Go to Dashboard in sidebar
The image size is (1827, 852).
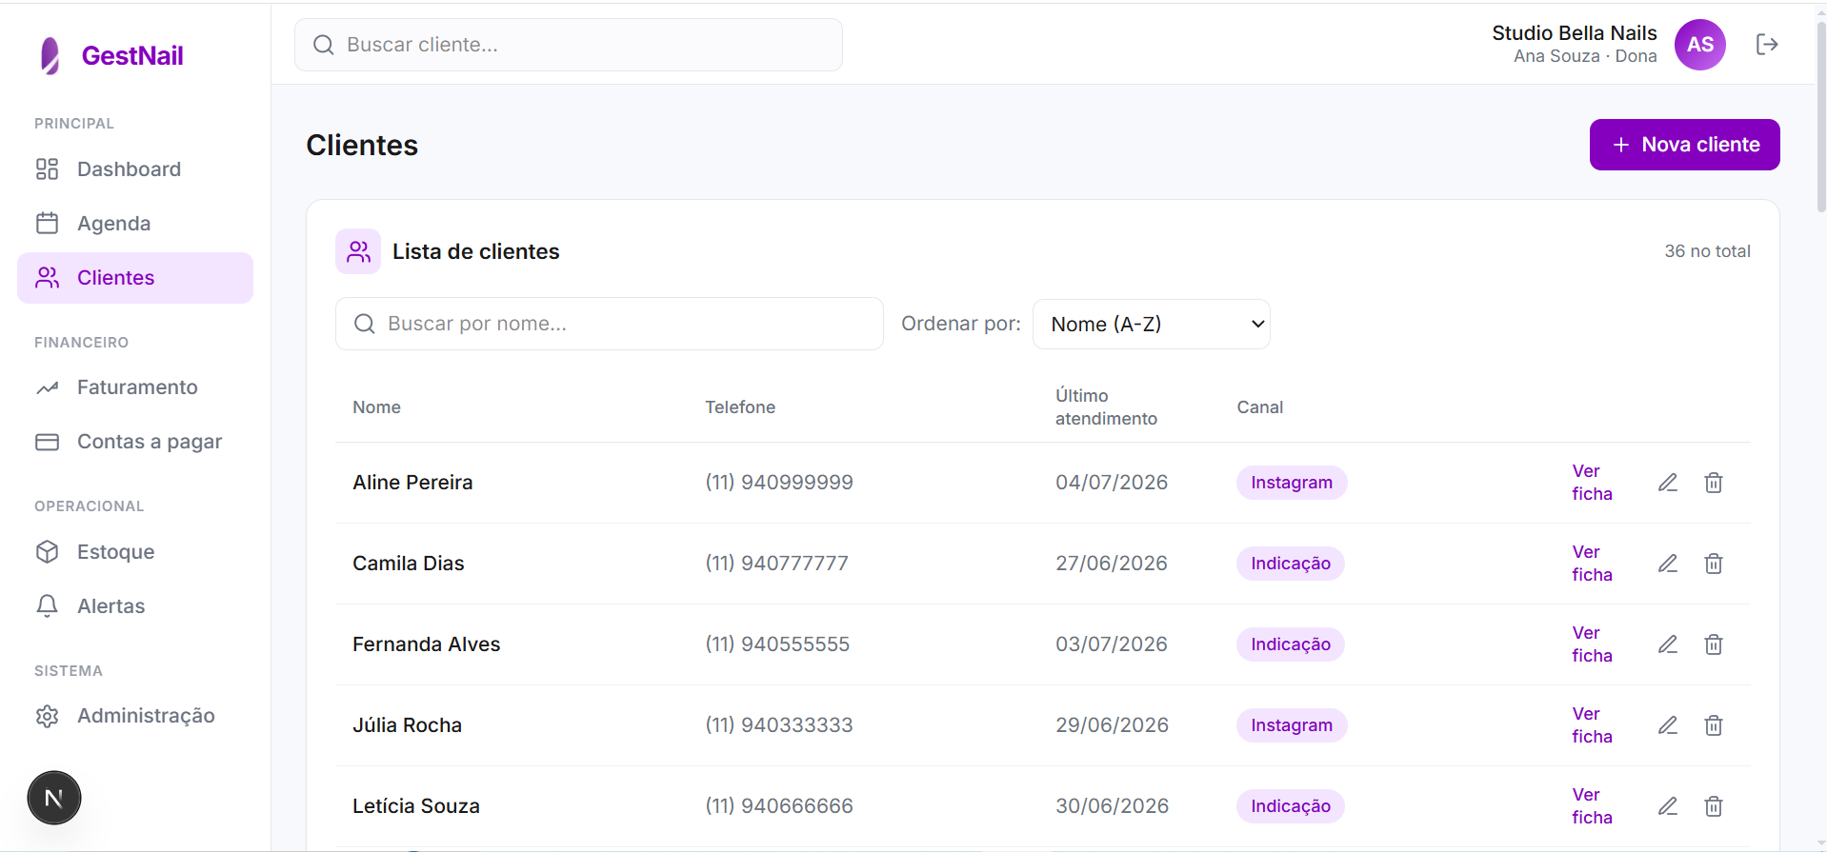pos(135,169)
